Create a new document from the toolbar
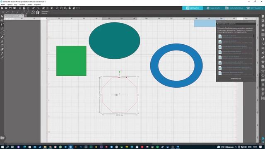 pyautogui.click(x=2, y=8)
